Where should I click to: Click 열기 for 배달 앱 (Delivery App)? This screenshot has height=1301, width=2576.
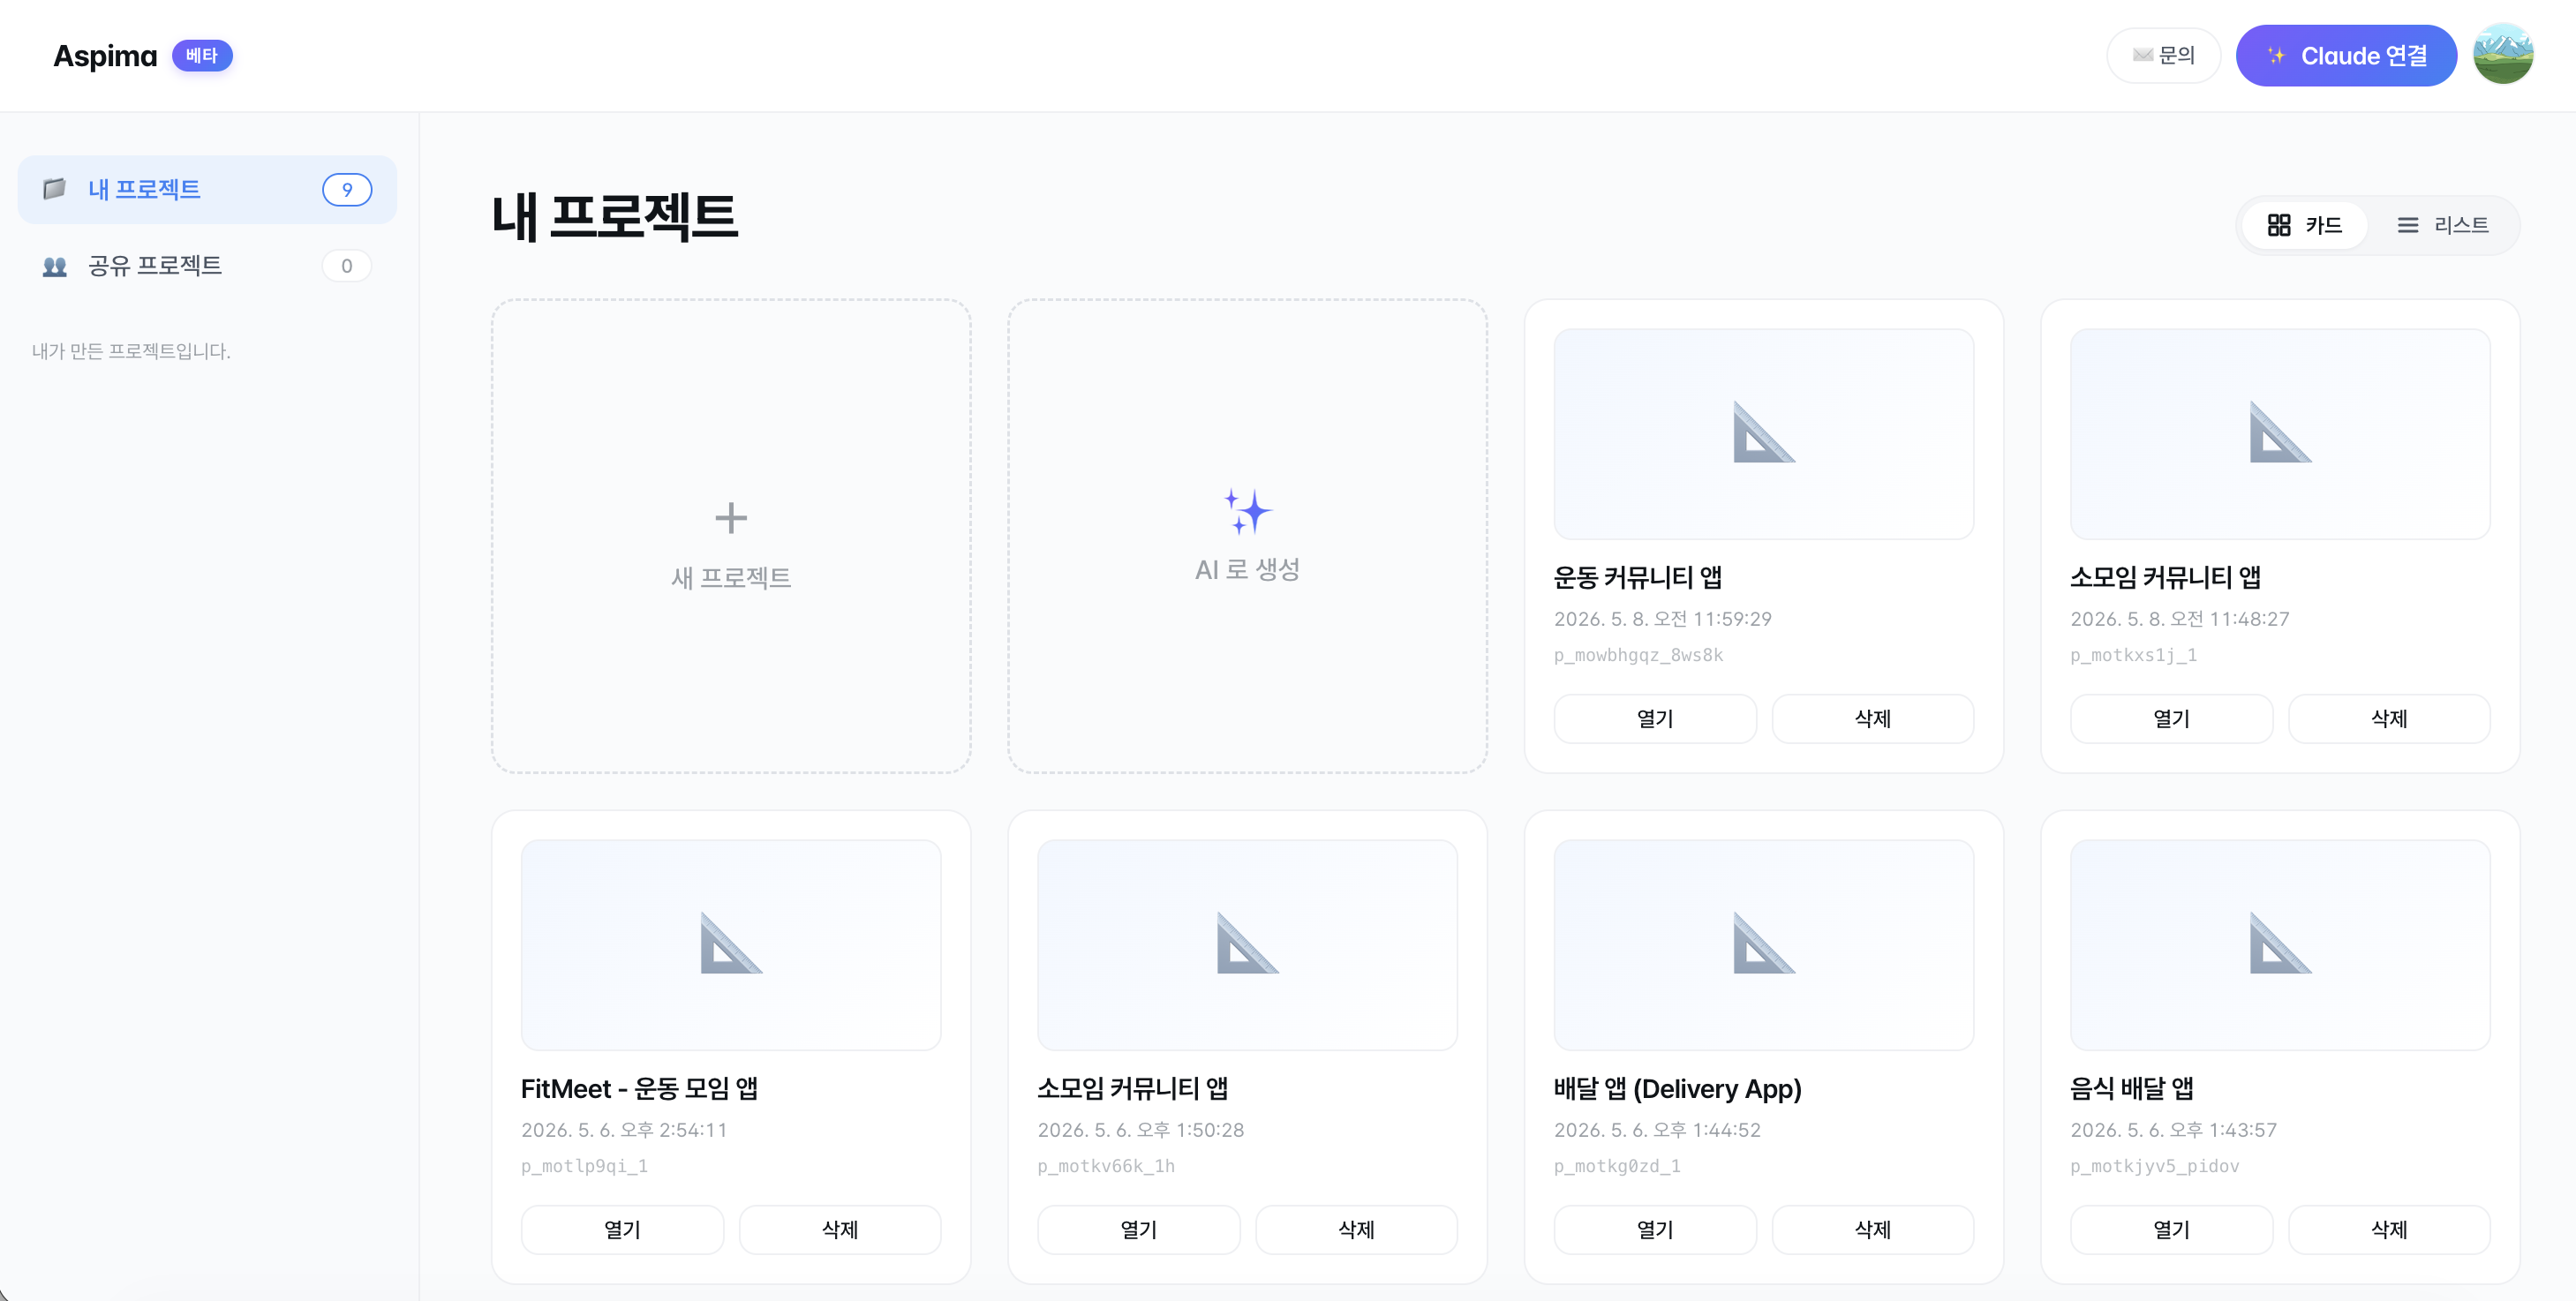tap(1655, 1230)
